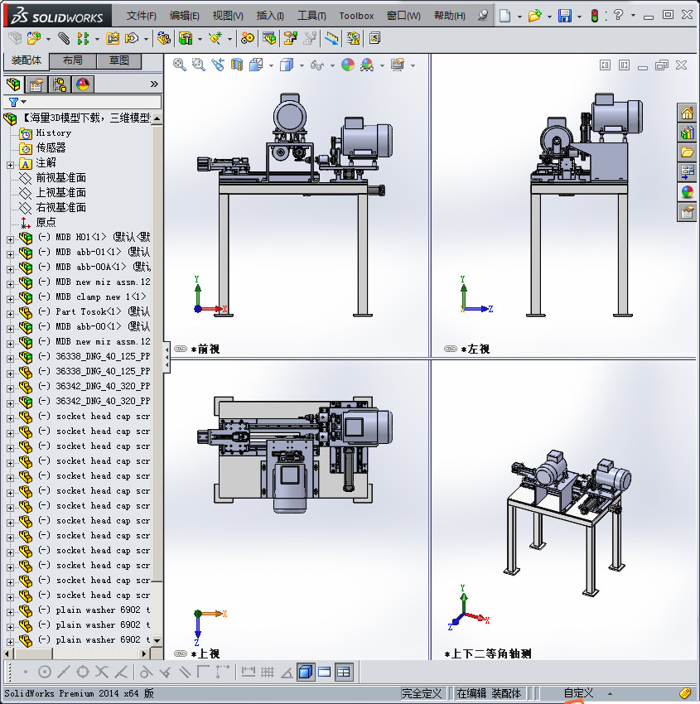
Task: Select the 装配体 tab
Action: (x=26, y=60)
